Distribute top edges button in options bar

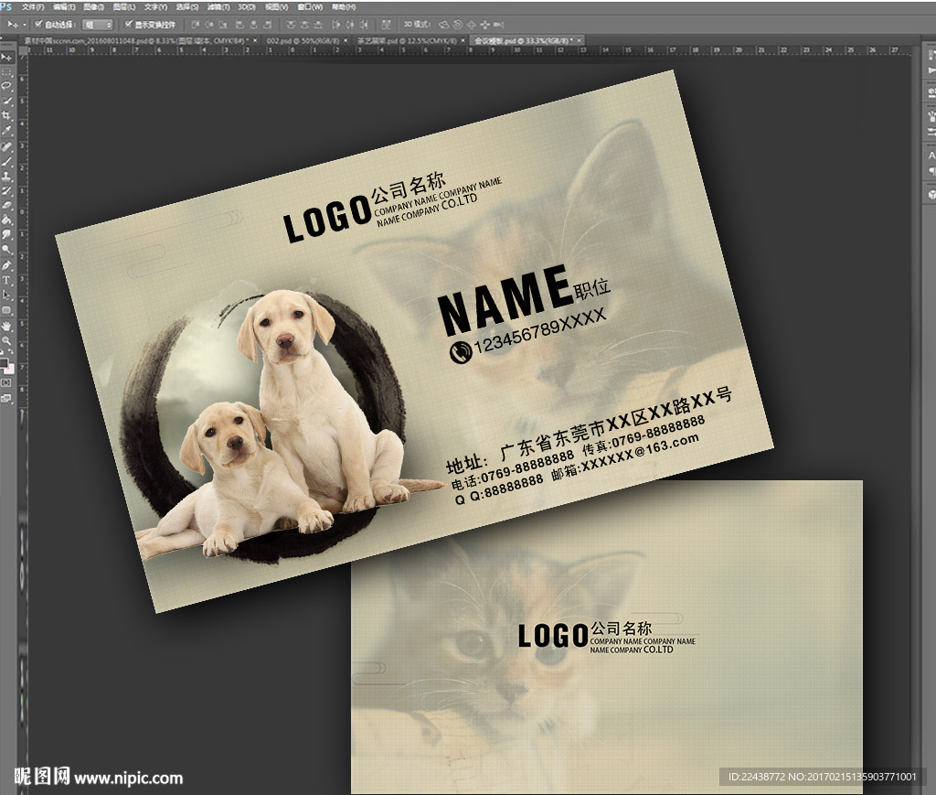(x=289, y=24)
